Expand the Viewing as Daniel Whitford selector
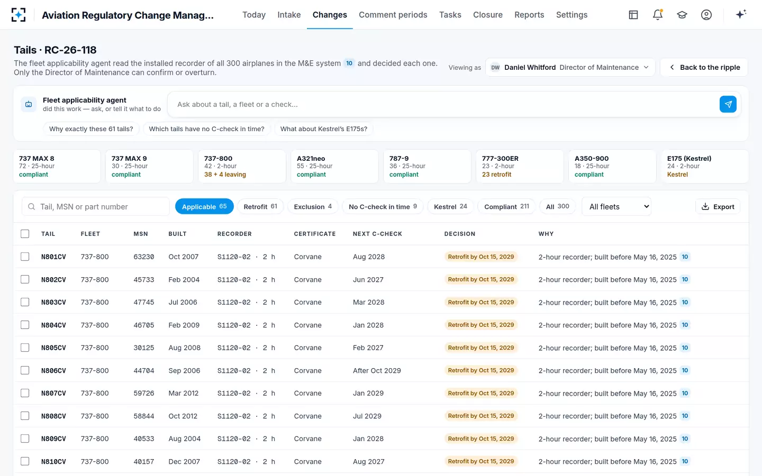The height and width of the screenshot is (476, 762). pos(570,67)
